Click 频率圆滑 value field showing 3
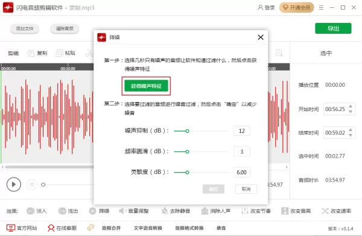Image resolution: width=362 pixels, height=236 pixels. click(x=242, y=151)
